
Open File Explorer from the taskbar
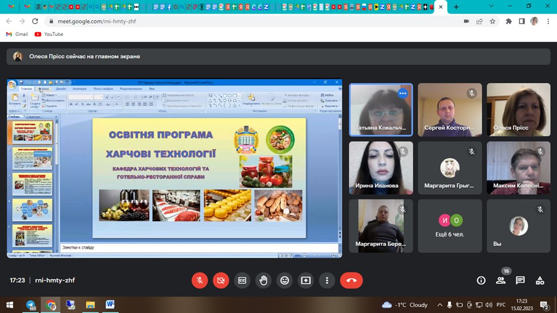coord(90,305)
